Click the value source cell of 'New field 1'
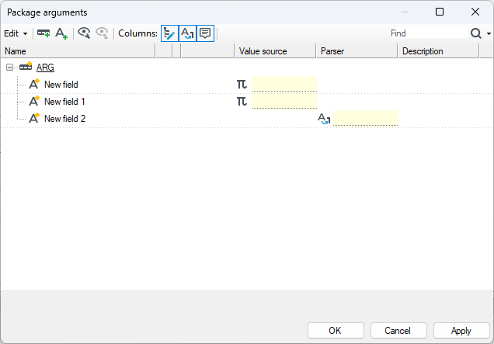This screenshot has height=344, width=494. 284,101
